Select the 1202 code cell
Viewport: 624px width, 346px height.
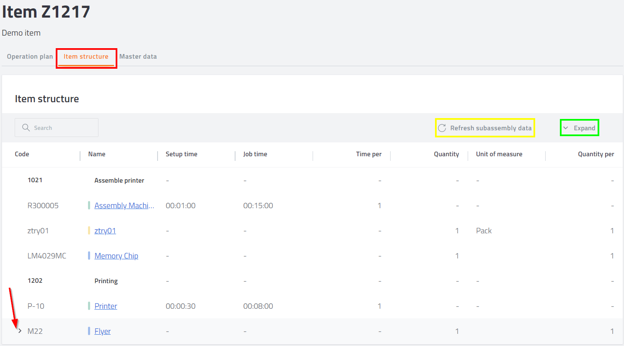pos(35,281)
